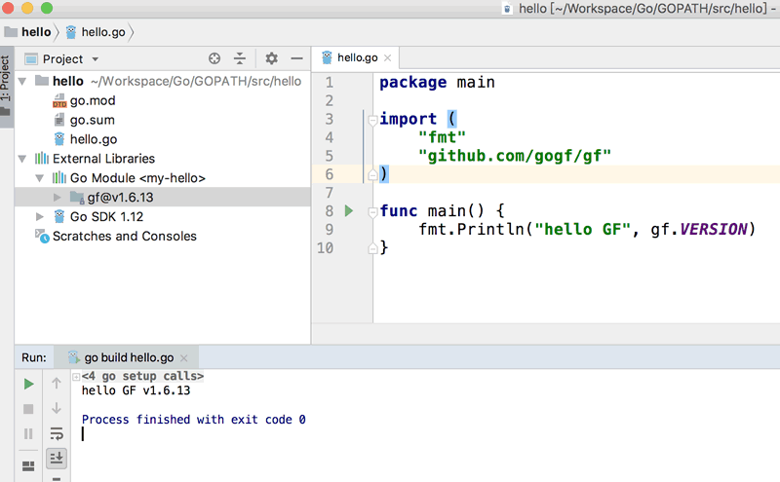Run main function via gutter arrow

coord(349,211)
